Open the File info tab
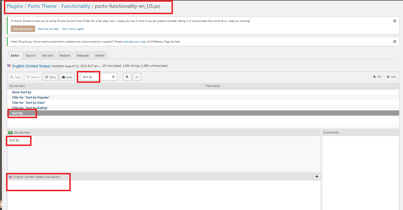Viewport: 403px width, 210px height. coord(48,55)
